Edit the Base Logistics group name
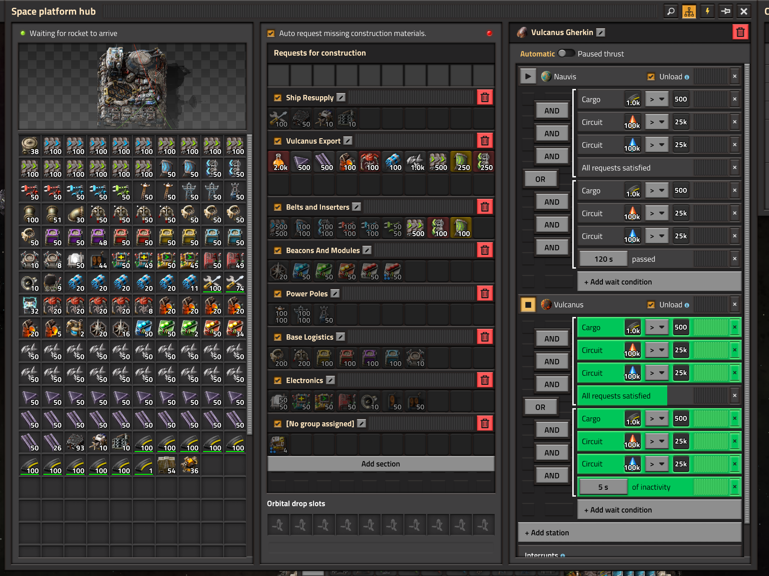Viewport: 769px width, 576px height. (340, 337)
